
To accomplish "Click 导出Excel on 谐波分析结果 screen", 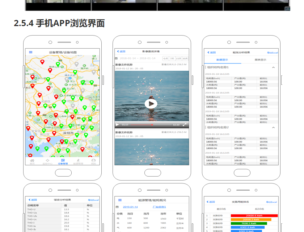I will point(93,200).
